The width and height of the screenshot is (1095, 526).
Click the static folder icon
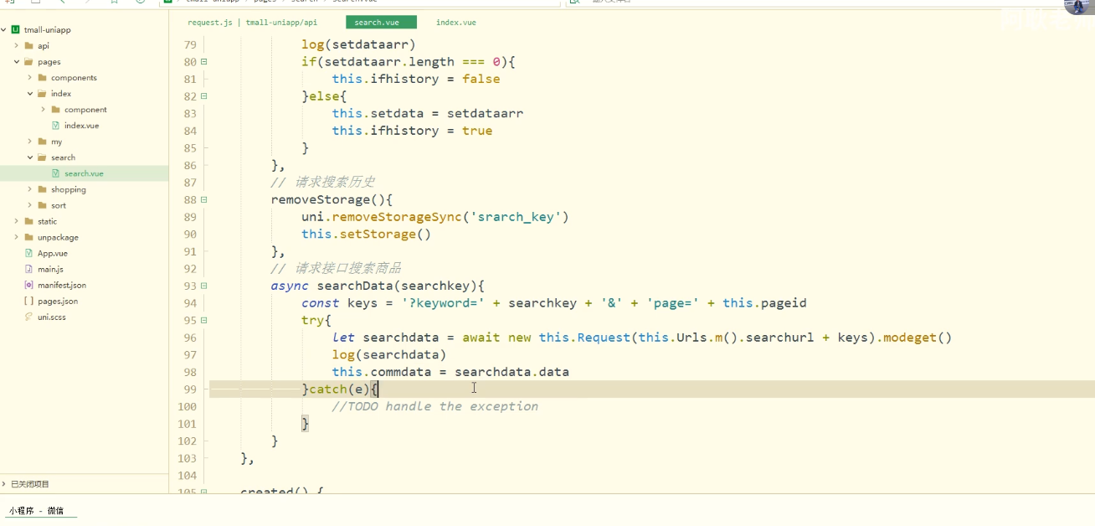(x=29, y=221)
